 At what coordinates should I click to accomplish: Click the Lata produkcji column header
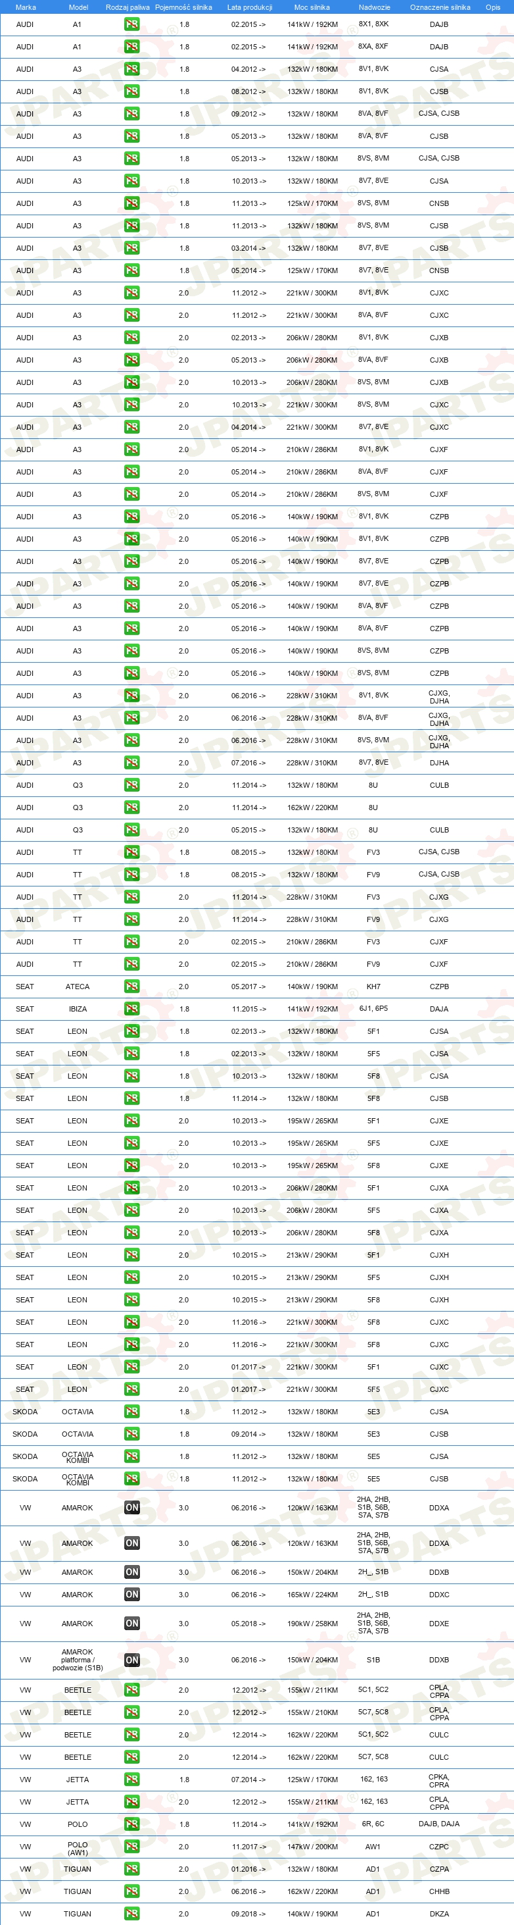tap(249, 7)
